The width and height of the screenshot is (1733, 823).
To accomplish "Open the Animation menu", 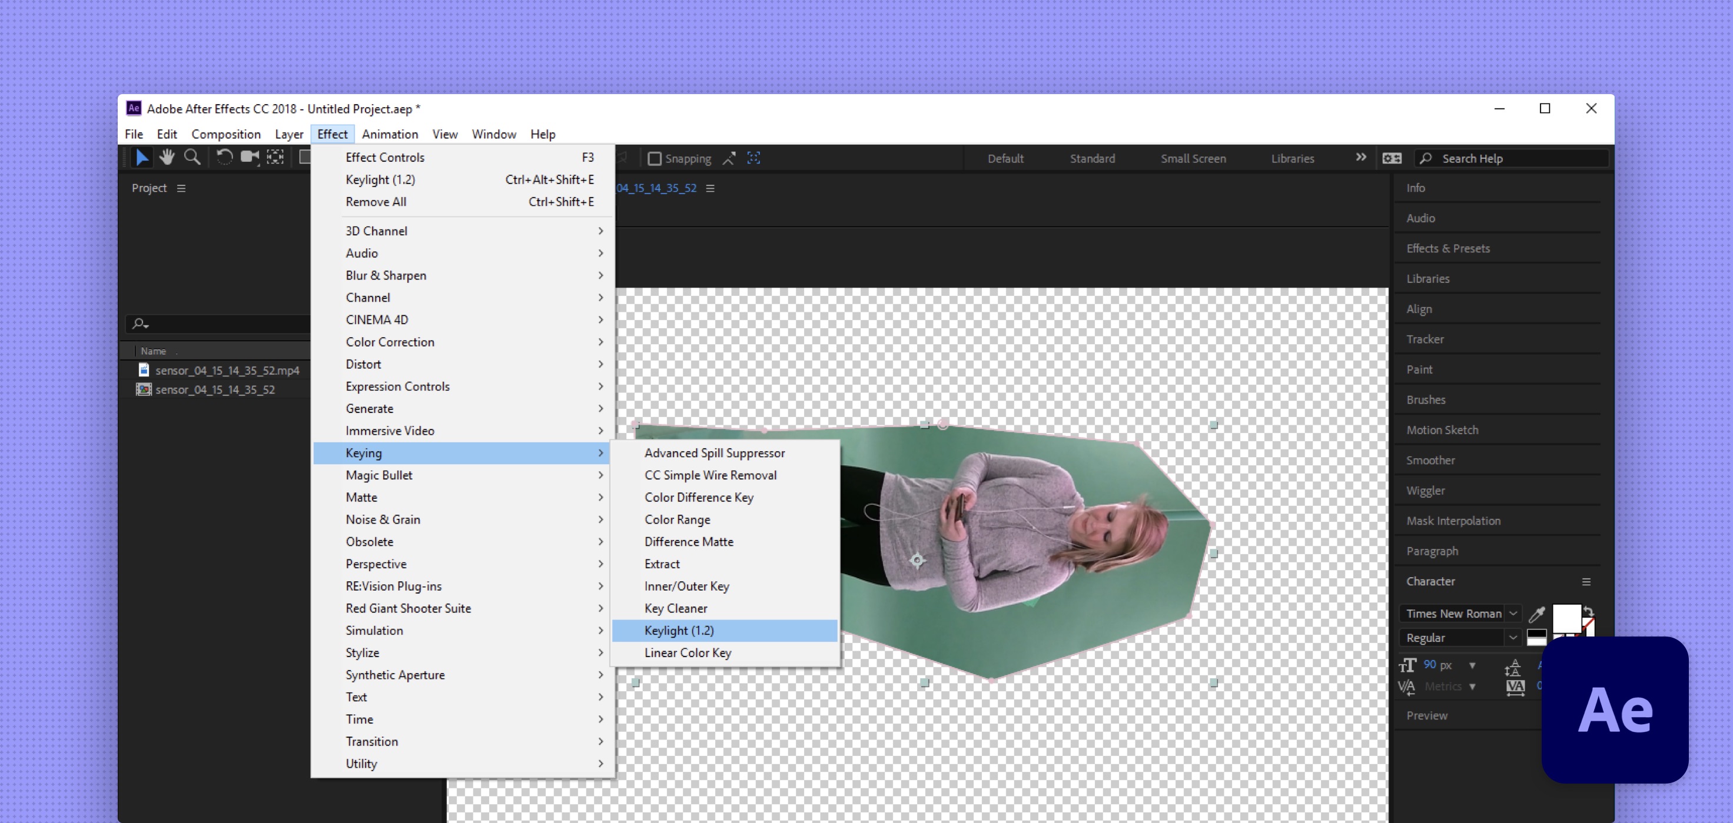I will coord(390,134).
